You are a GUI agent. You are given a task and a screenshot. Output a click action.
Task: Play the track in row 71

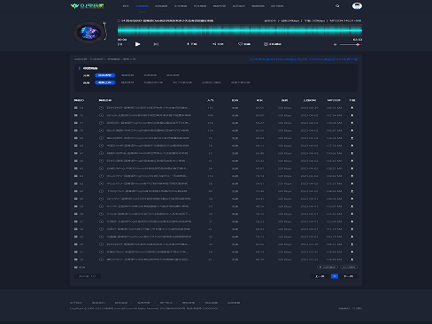101,123
